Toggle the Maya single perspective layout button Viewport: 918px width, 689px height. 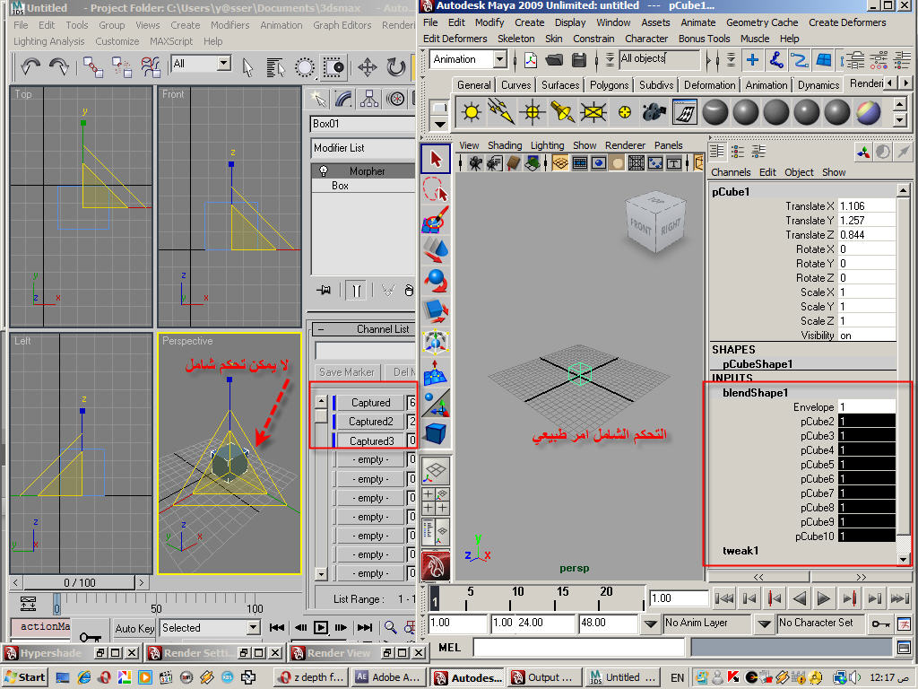[x=436, y=472]
